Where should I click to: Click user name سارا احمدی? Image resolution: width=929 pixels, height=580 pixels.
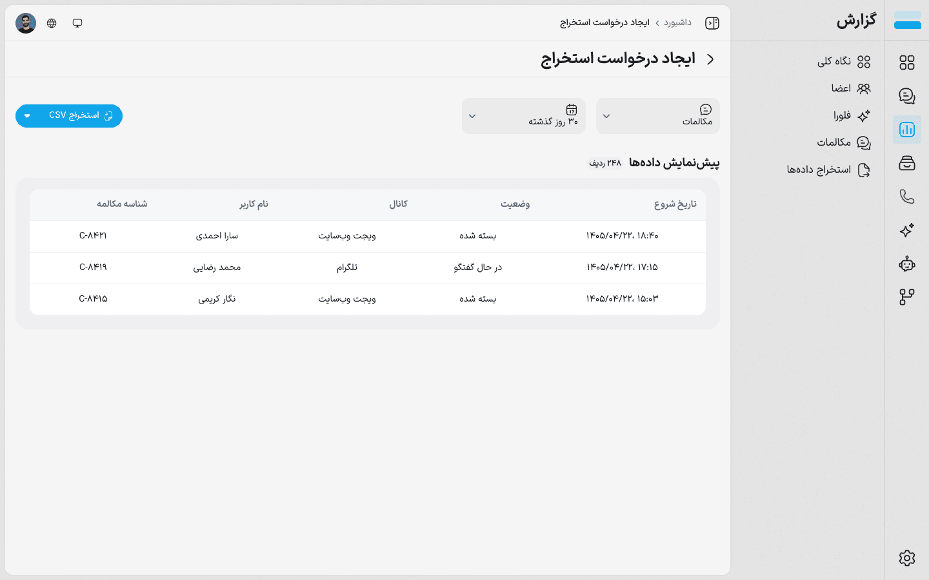[x=217, y=236]
